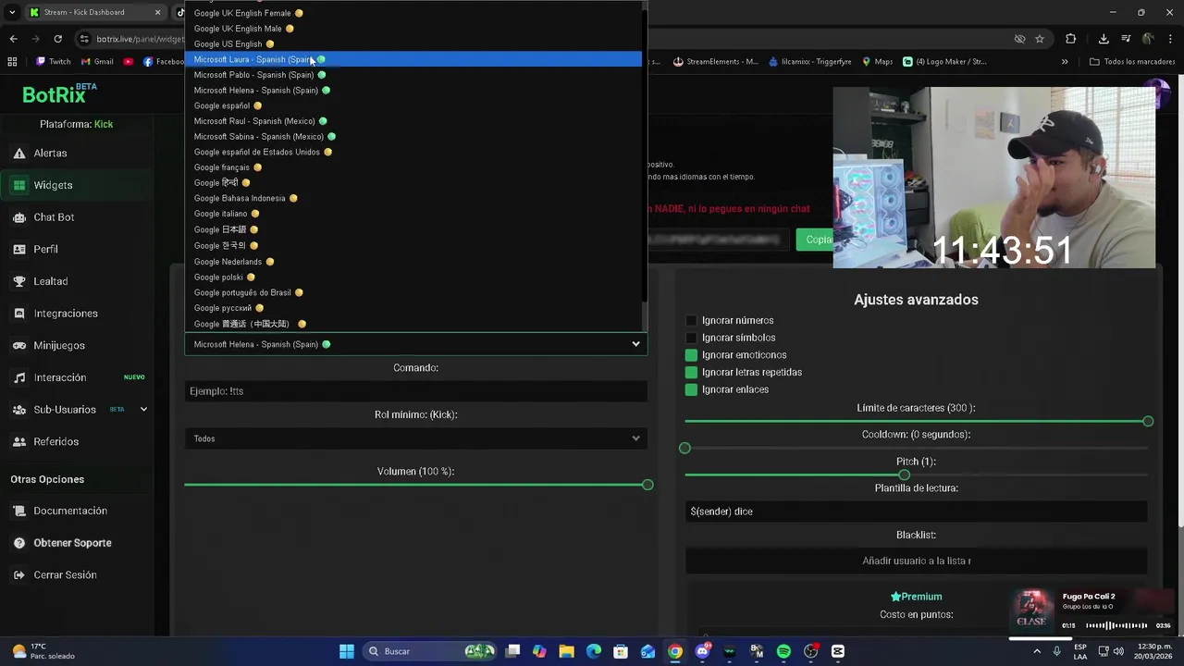1184x666 pixels.
Task: Uncheck Ignorar enlaces option
Action: pyautogui.click(x=691, y=389)
